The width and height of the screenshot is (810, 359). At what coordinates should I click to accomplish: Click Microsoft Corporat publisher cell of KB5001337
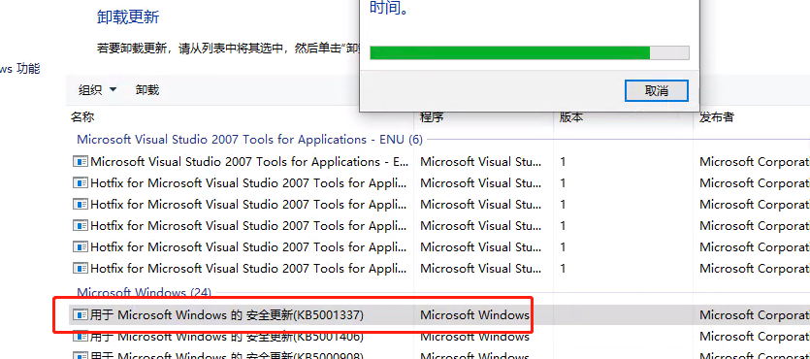click(x=755, y=314)
